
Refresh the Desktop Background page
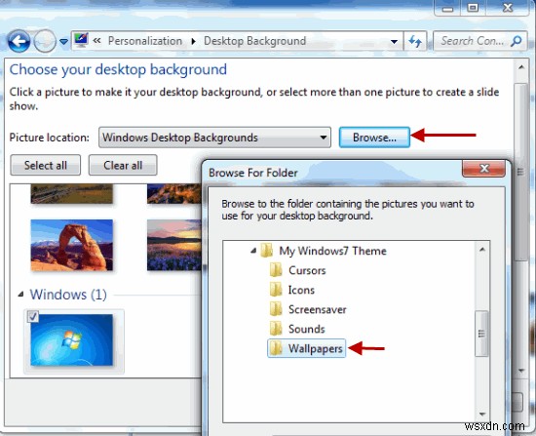(415, 41)
